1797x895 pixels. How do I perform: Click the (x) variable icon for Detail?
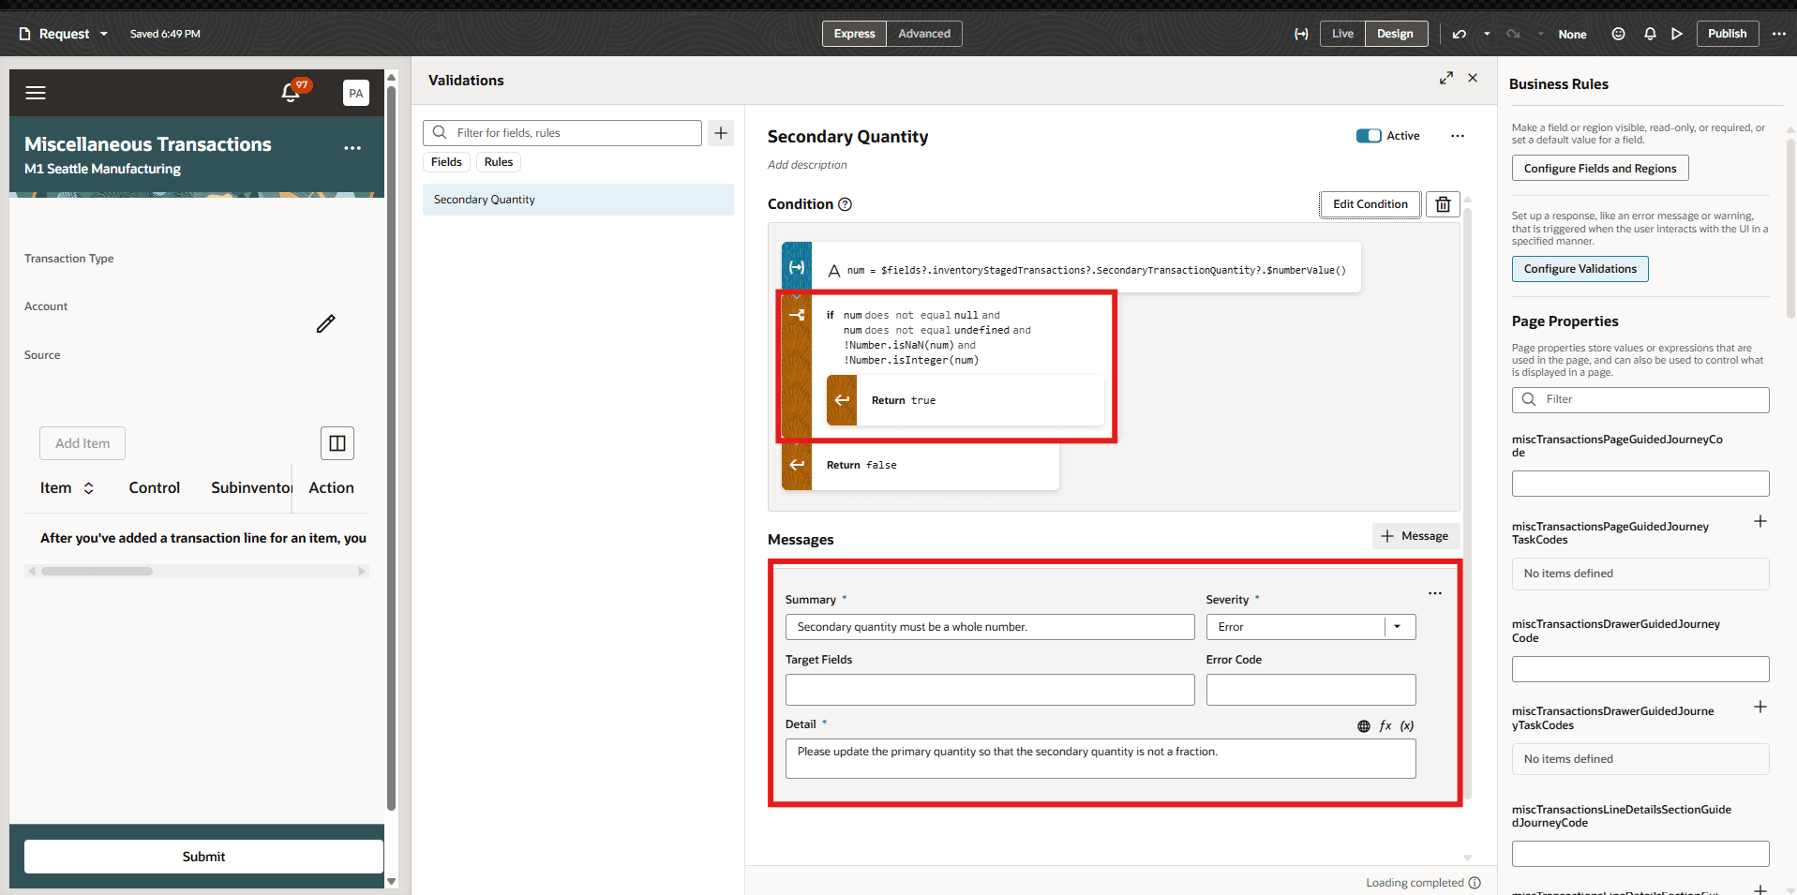[1407, 726]
